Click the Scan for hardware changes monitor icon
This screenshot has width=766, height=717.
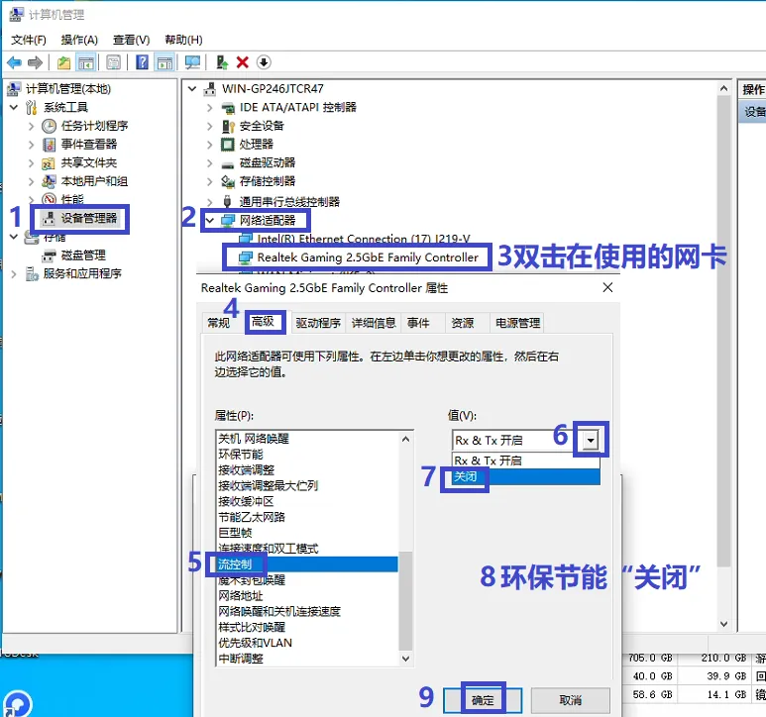coord(192,62)
